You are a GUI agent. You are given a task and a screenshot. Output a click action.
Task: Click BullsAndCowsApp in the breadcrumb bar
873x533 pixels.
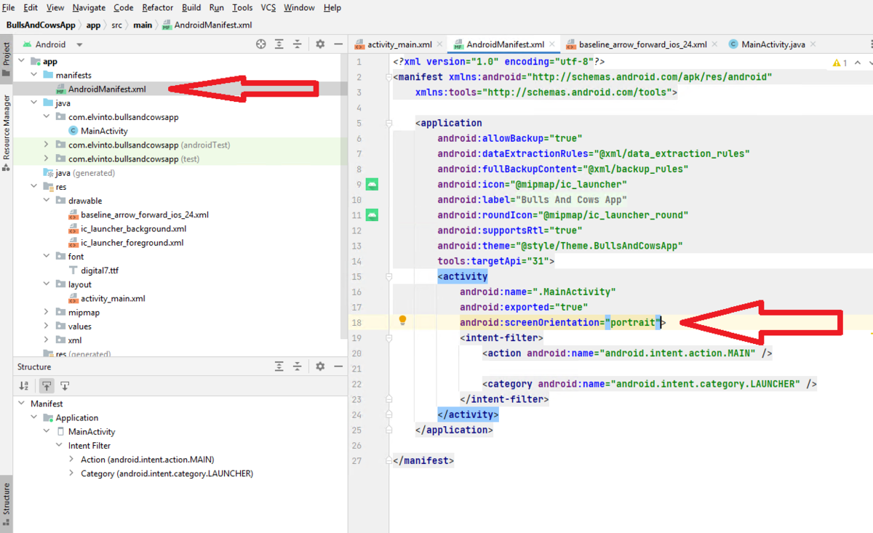[x=41, y=25]
